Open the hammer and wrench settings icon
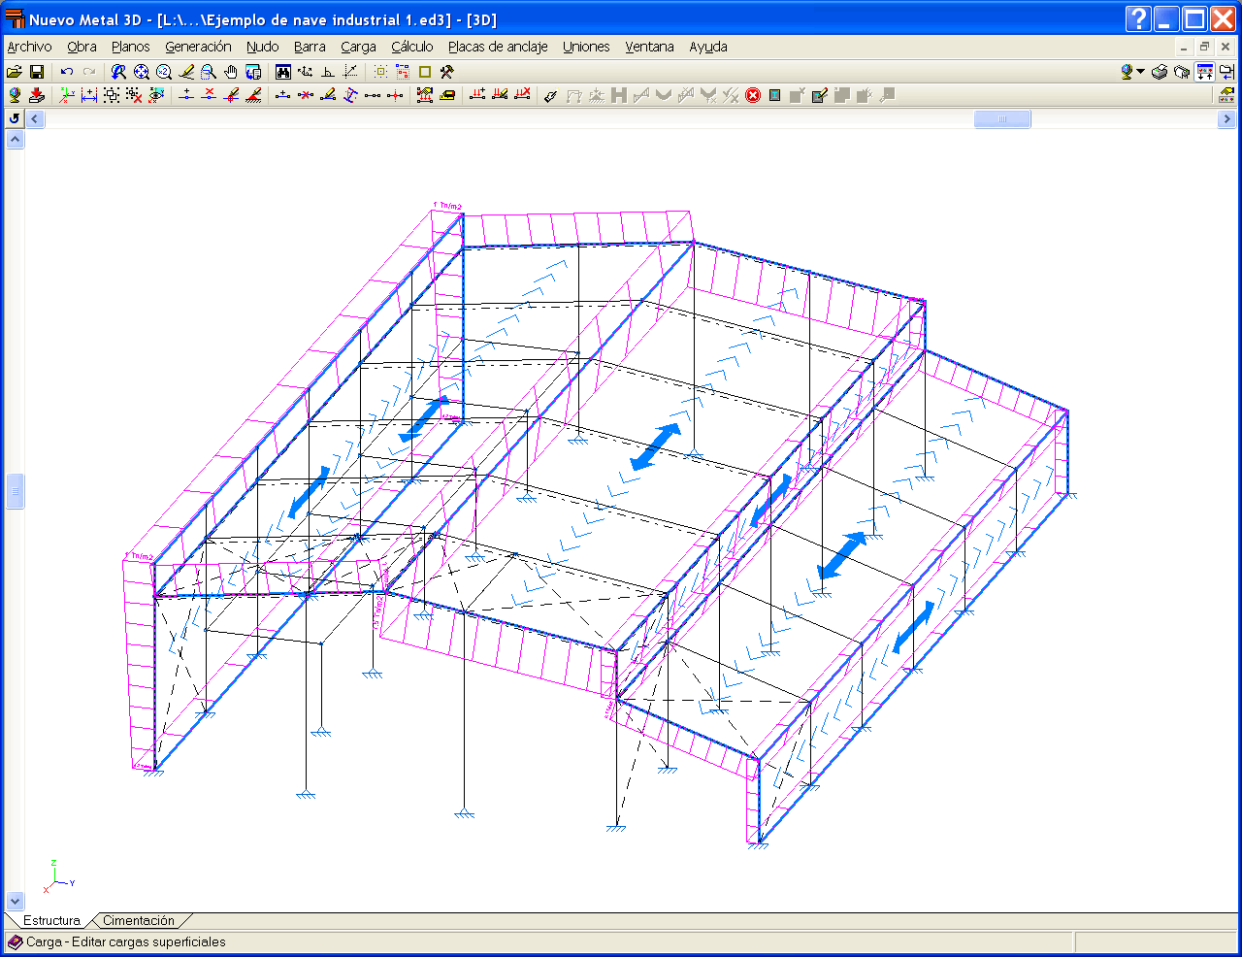The width and height of the screenshot is (1242, 957). pos(447,72)
